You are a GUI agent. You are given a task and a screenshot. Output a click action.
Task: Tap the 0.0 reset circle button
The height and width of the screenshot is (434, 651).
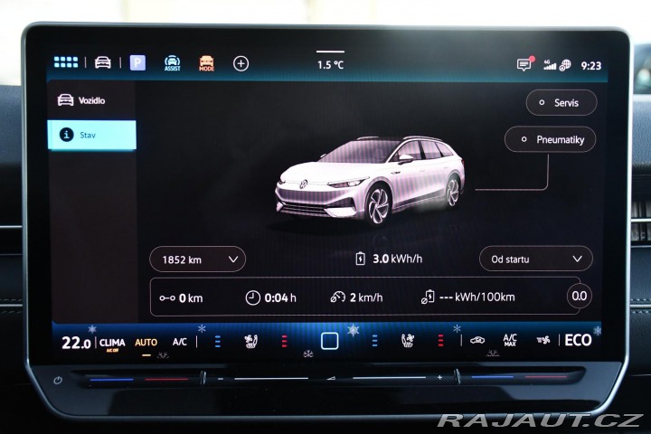click(x=580, y=296)
